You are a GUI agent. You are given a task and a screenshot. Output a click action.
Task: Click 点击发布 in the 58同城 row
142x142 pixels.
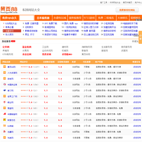pyautogui.click(x=137, y=126)
